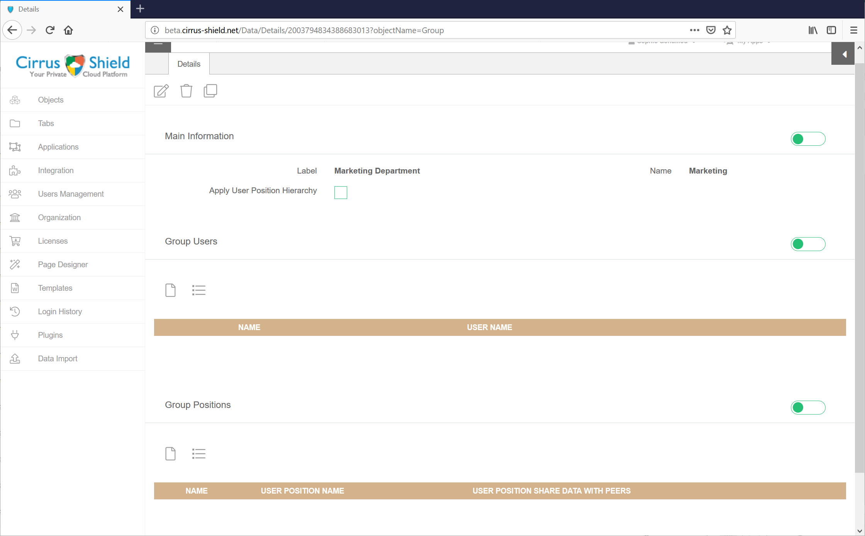Click the new record icon in Group Positions
The image size is (865, 536).
pyautogui.click(x=171, y=453)
